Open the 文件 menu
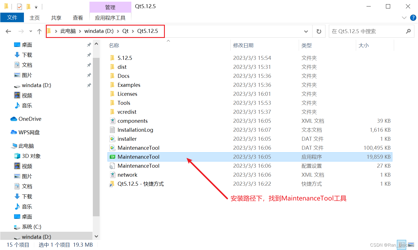Screen dimensions: 418x250 coord(12,17)
